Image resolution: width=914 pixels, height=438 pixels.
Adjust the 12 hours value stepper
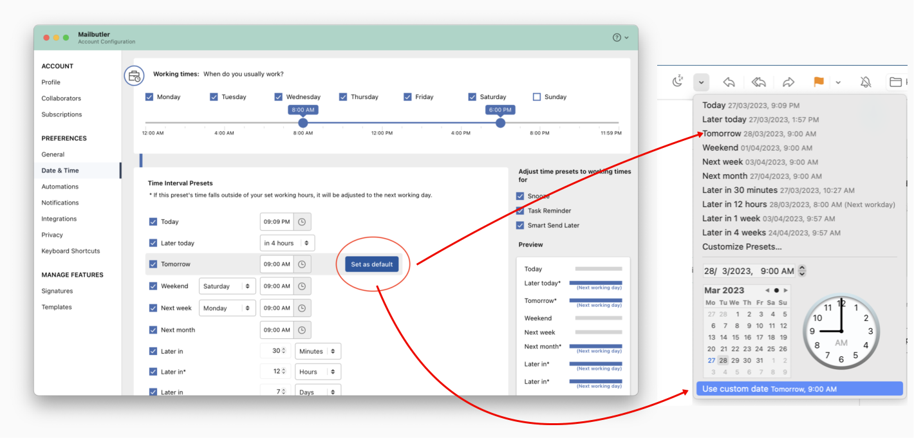pos(284,372)
